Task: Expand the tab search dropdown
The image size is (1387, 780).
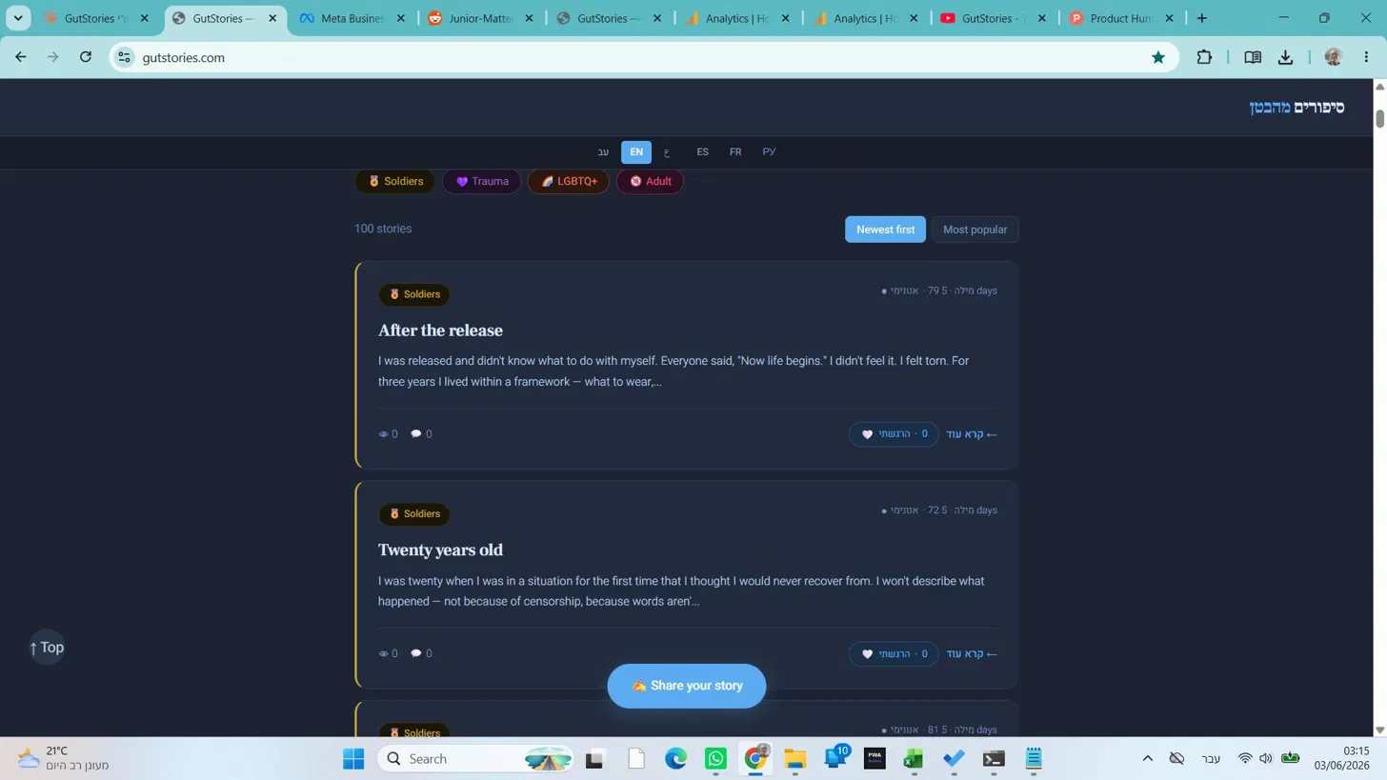Action: (x=17, y=18)
